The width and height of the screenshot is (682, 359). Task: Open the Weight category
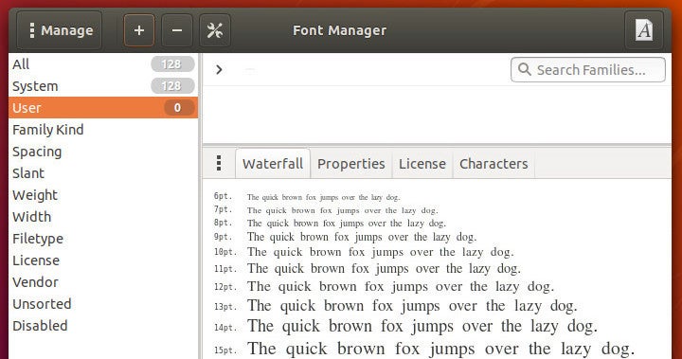pyautogui.click(x=103, y=194)
